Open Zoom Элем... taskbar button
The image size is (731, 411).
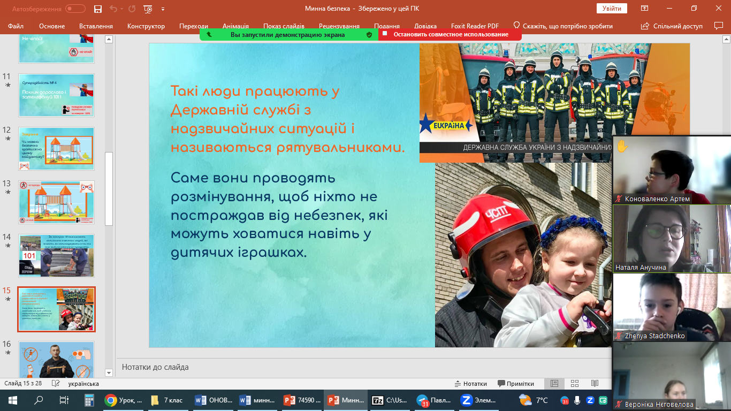[x=479, y=400]
